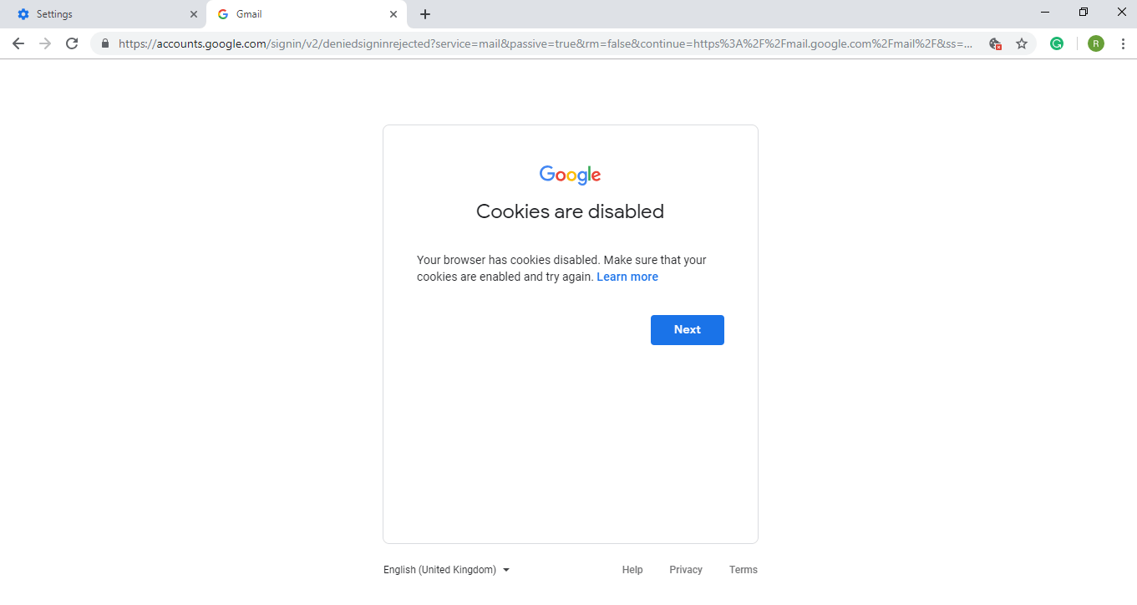Bookmark this page with the star icon

coord(1022,43)
